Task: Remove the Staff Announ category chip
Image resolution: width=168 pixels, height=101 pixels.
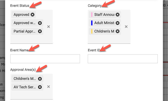Action: (117, 15)
